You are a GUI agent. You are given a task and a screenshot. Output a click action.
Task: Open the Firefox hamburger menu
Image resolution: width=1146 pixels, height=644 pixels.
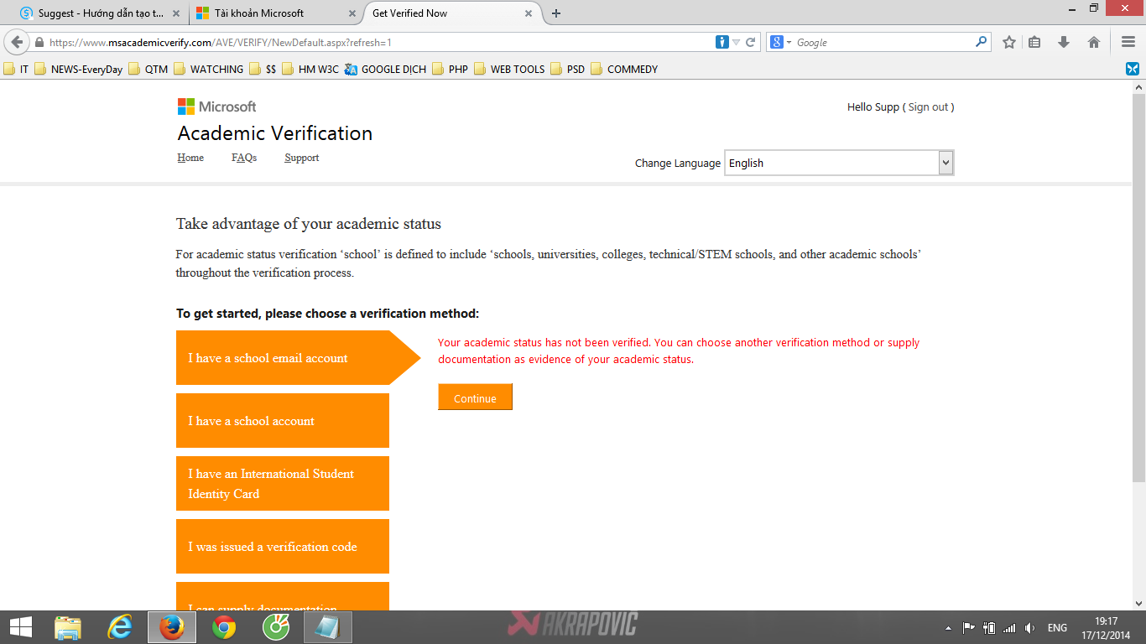(1128, 42)
